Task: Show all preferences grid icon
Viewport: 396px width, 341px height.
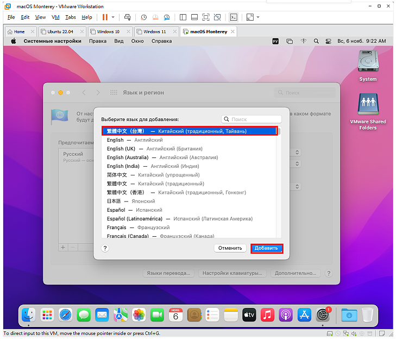Action: click(x=114, y=93)
